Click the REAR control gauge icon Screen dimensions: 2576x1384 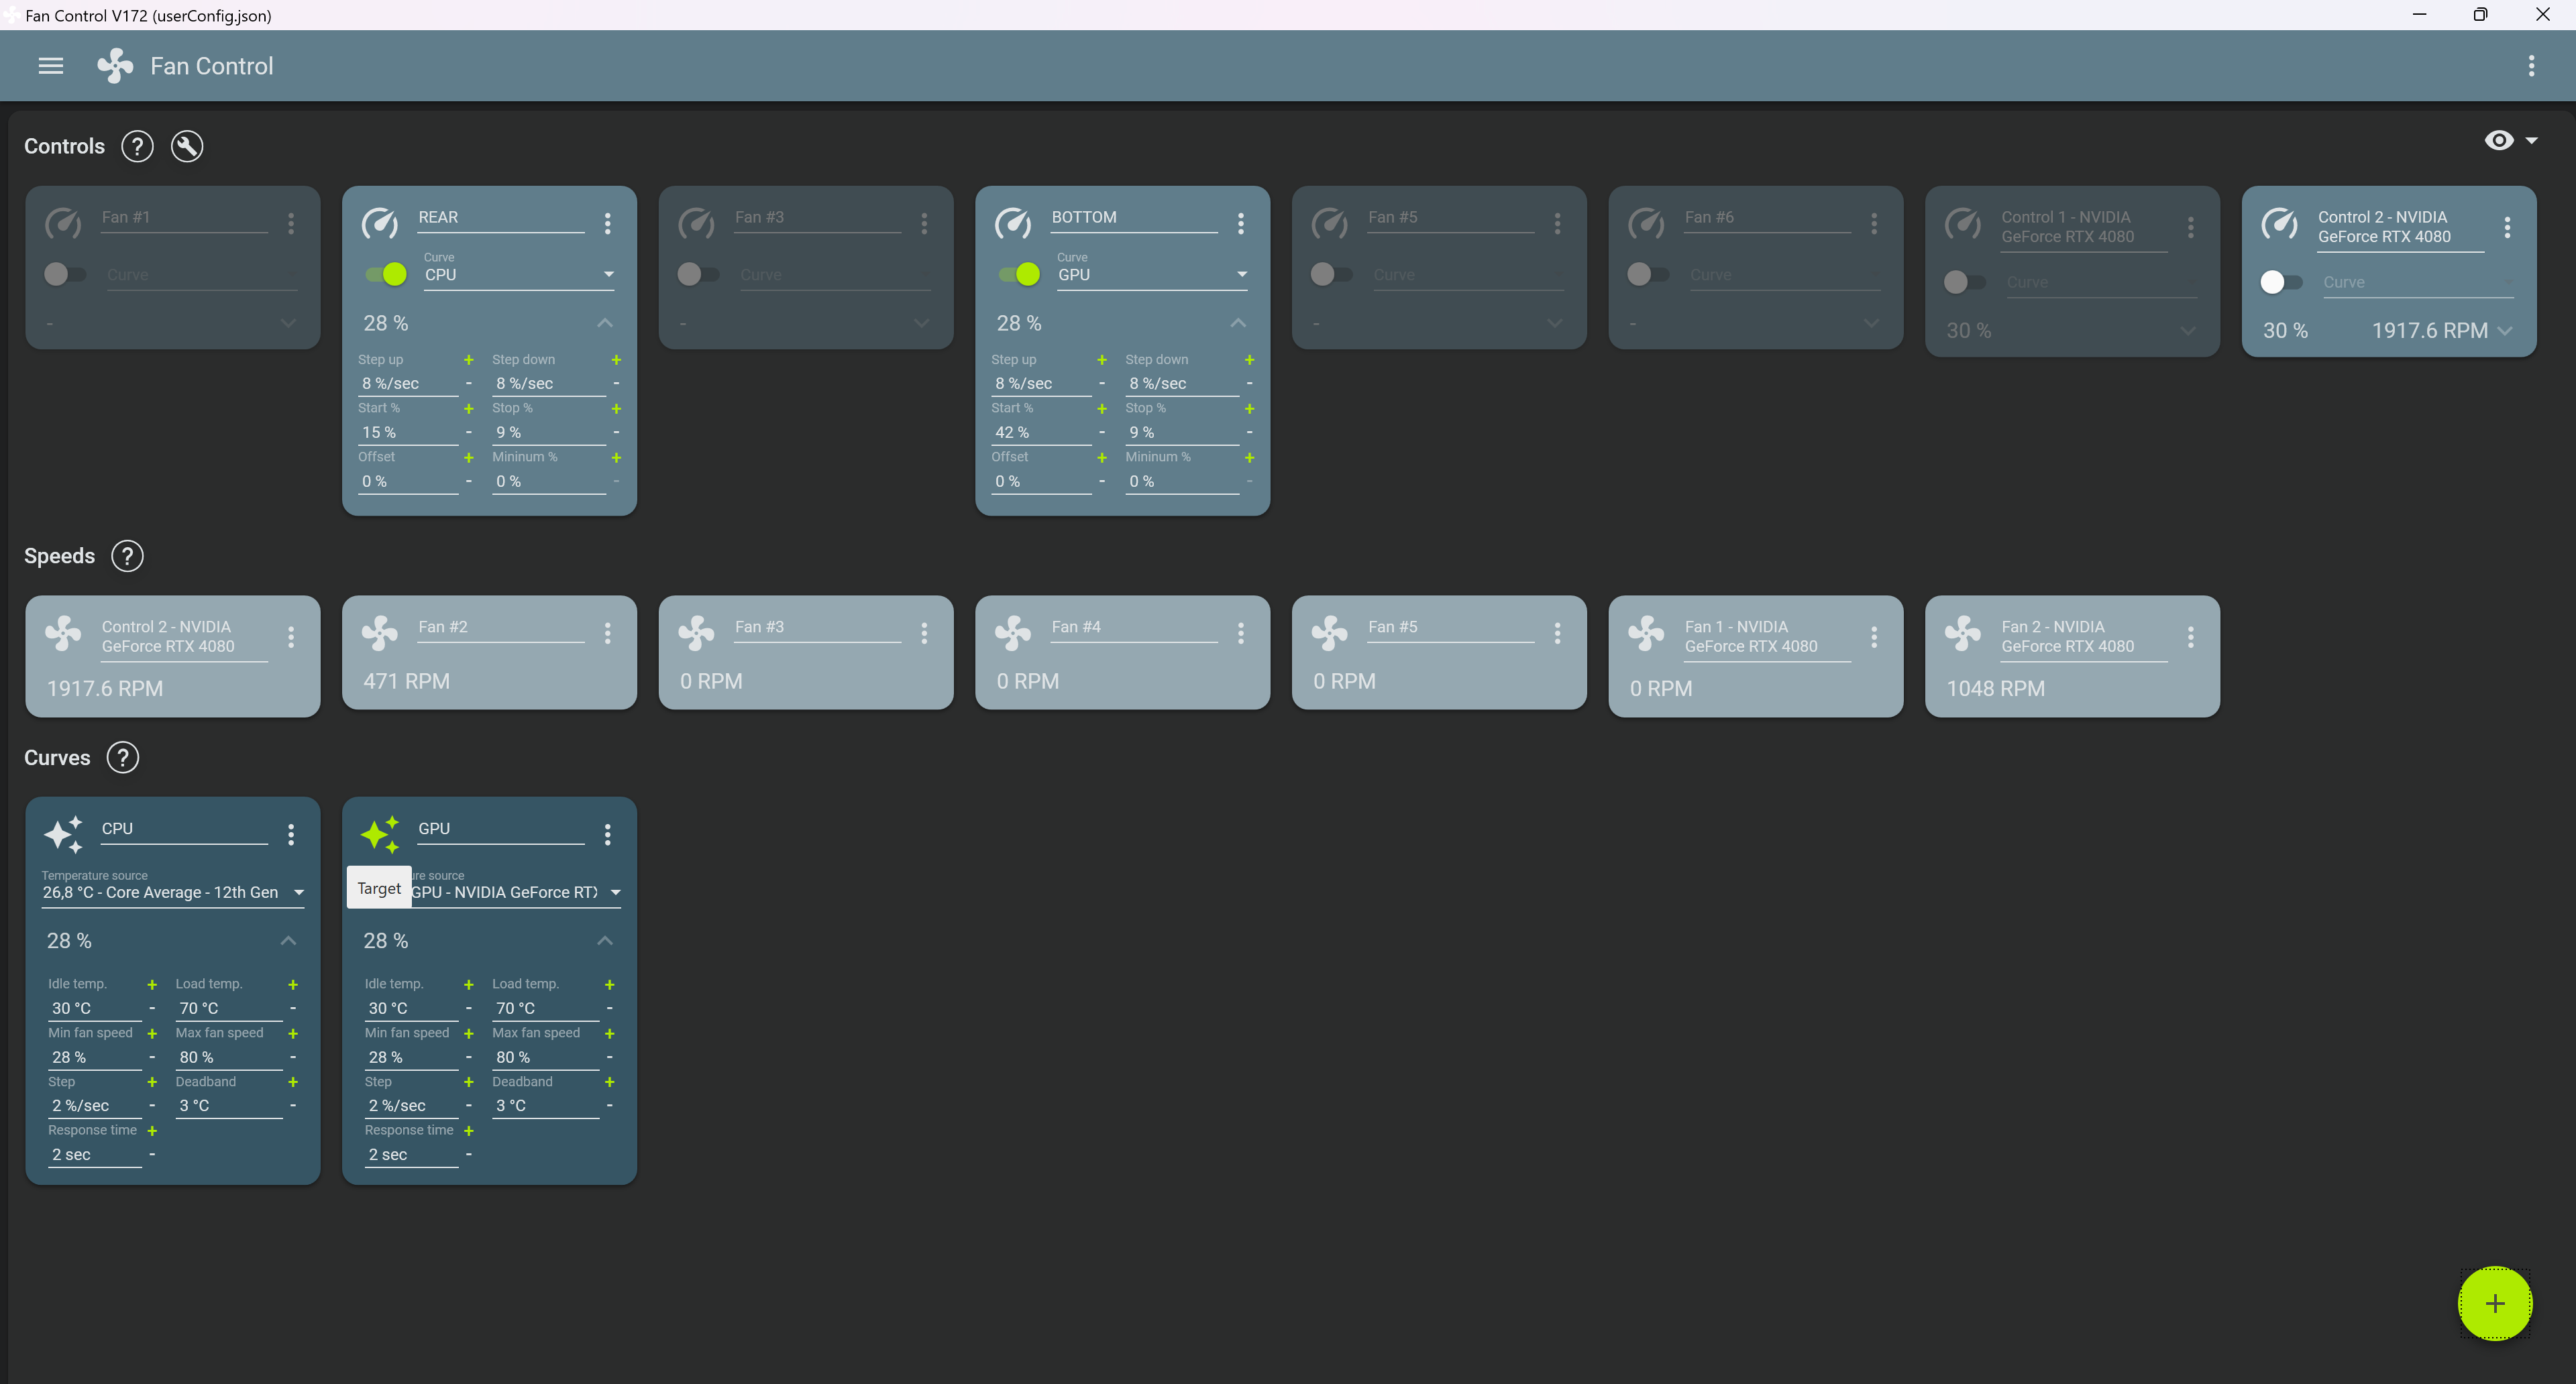click(380, 223)
